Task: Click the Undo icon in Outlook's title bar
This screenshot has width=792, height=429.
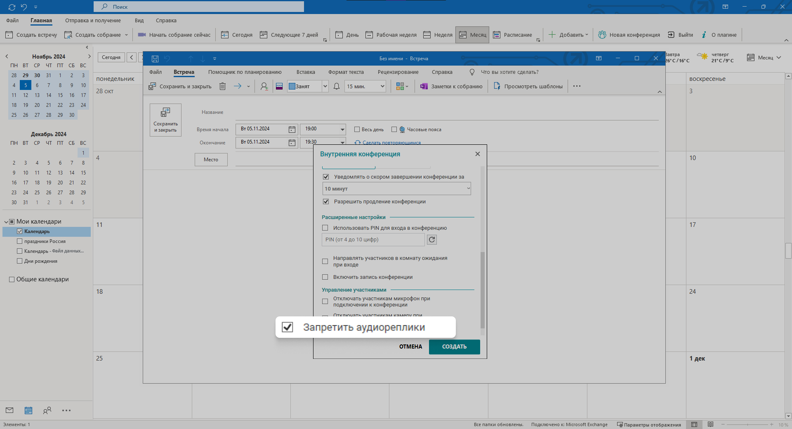Action: point(24,7)
